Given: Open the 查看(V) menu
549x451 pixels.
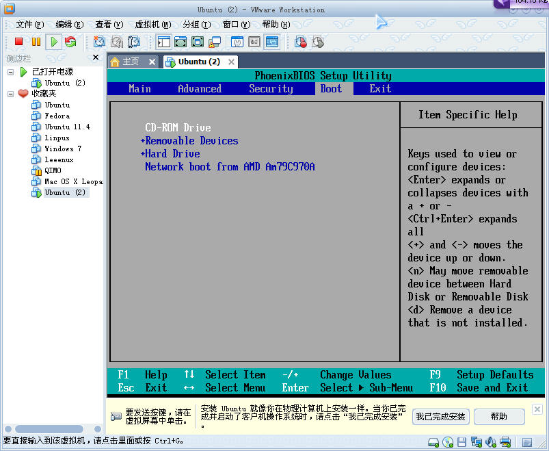Looking at the screenshot, I should click(109, 25).
